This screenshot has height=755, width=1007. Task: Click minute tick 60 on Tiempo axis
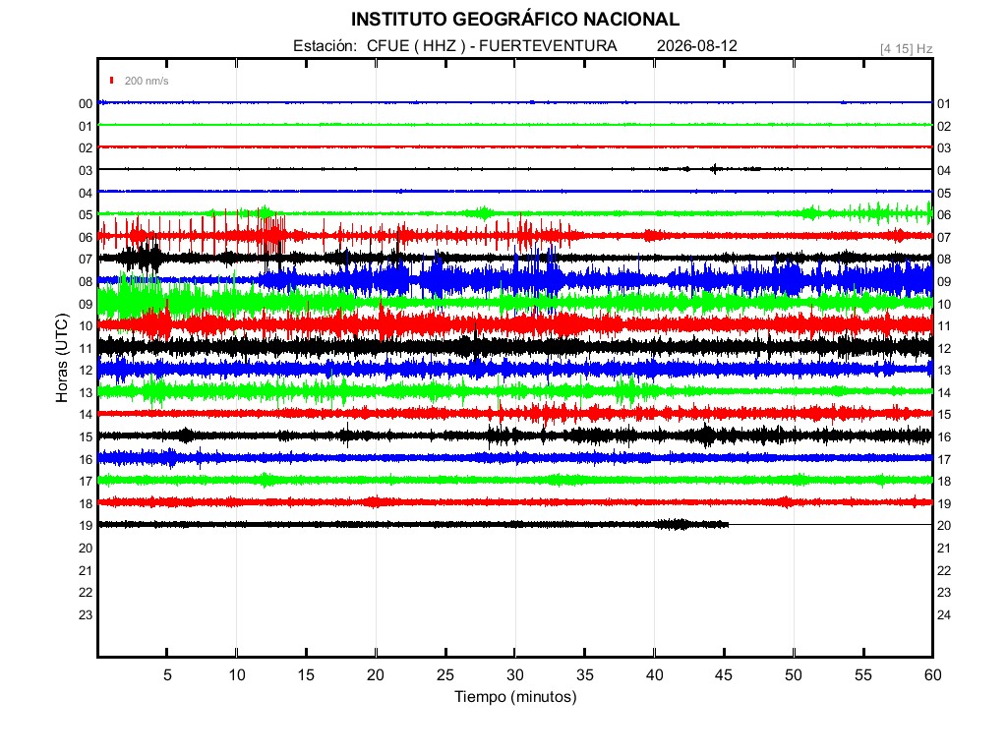click(933, 674)
